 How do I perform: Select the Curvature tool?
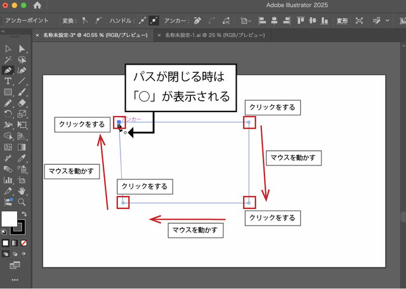pyautogui.click(x=22, y=70)
